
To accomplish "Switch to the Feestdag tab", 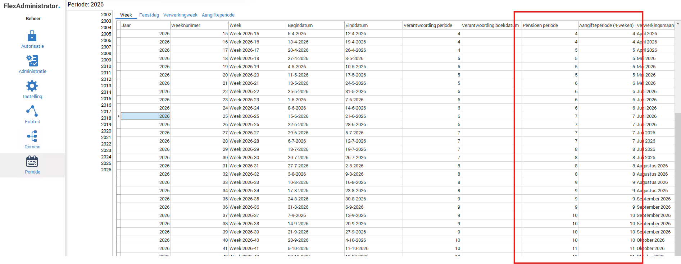I will coord(149,15).
